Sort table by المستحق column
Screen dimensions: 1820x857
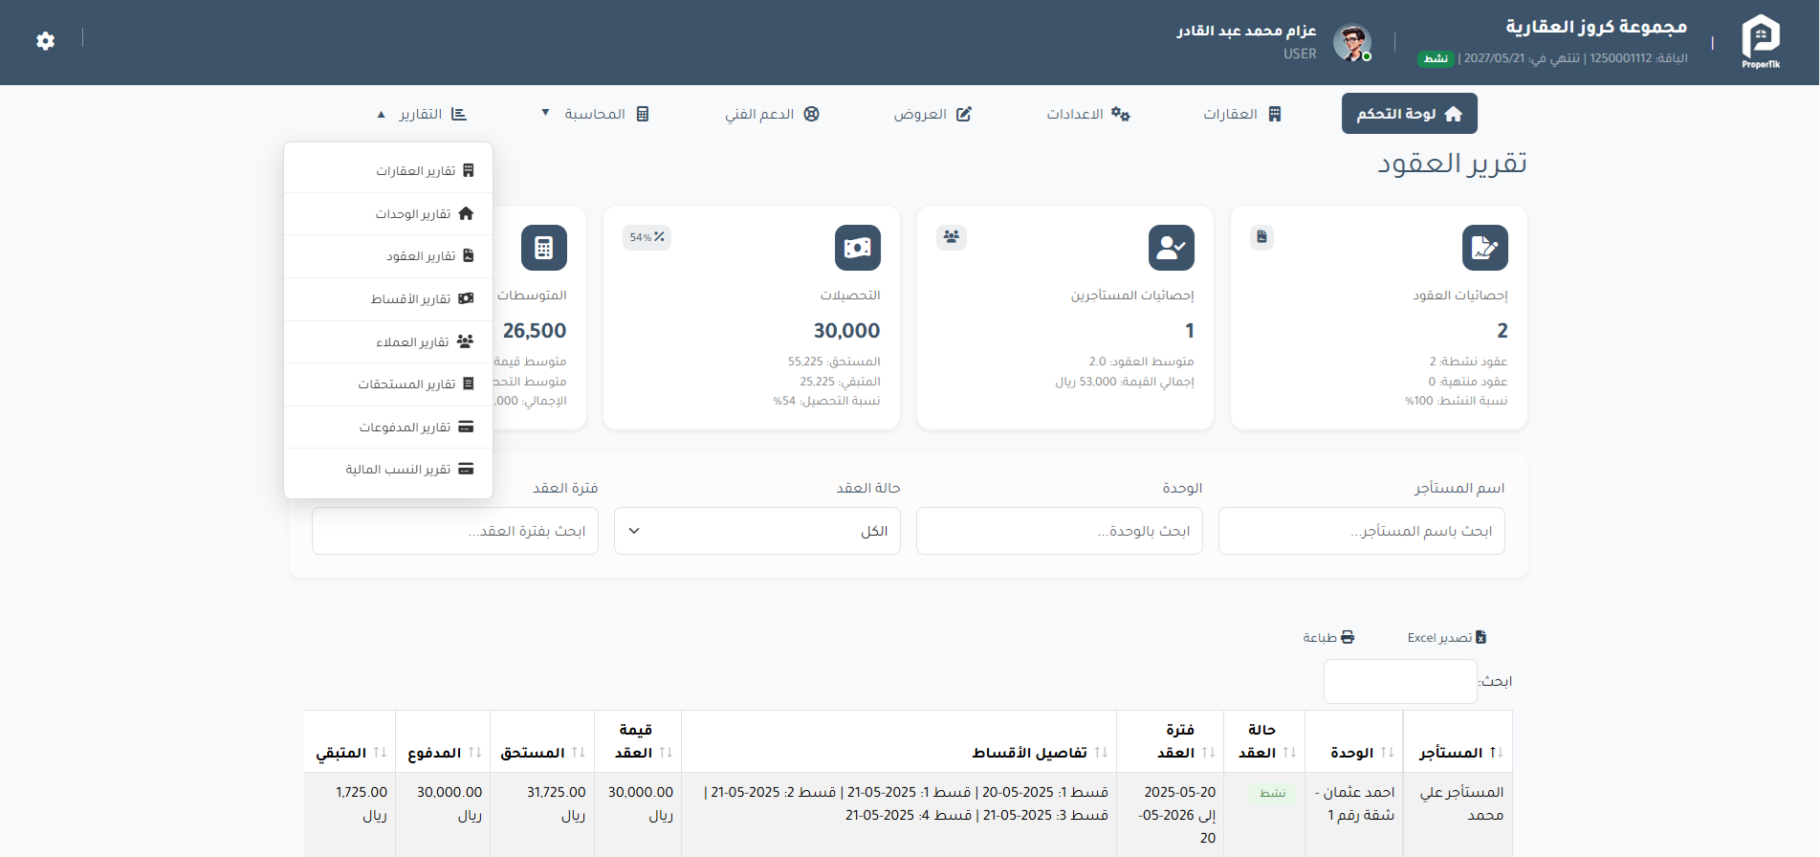pos(542,741)
